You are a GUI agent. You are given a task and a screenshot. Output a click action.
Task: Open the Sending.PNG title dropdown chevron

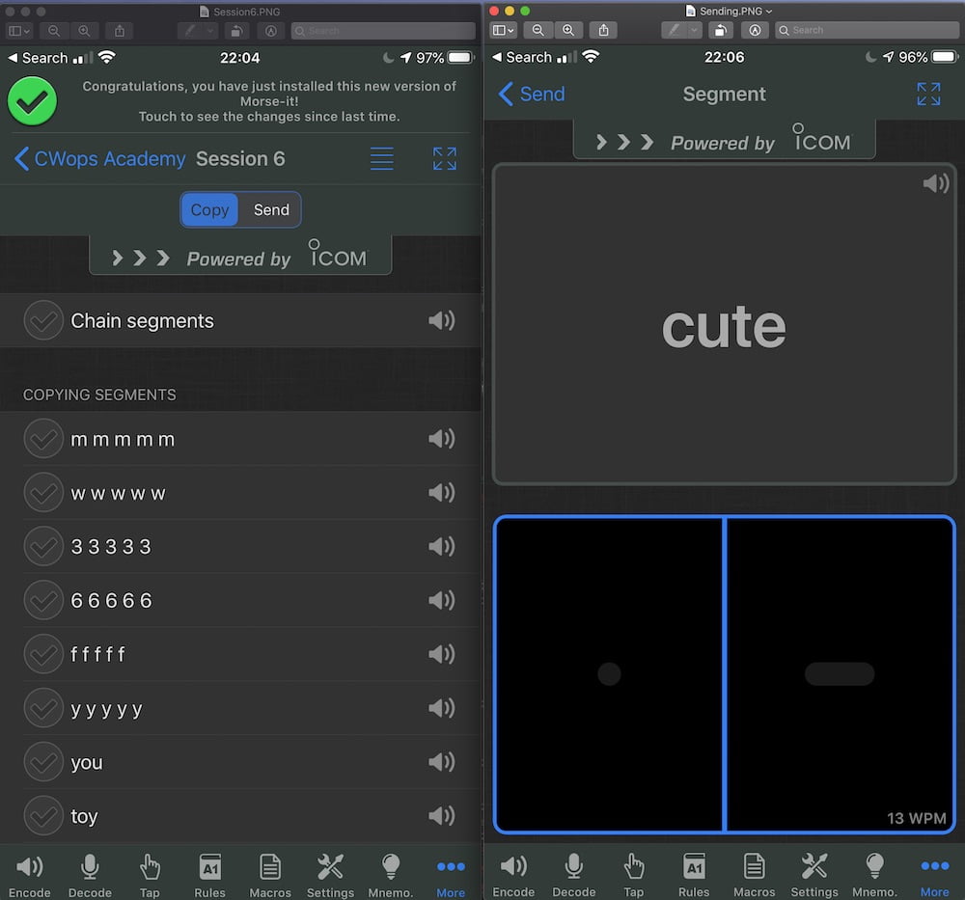[x=769, y=11]
